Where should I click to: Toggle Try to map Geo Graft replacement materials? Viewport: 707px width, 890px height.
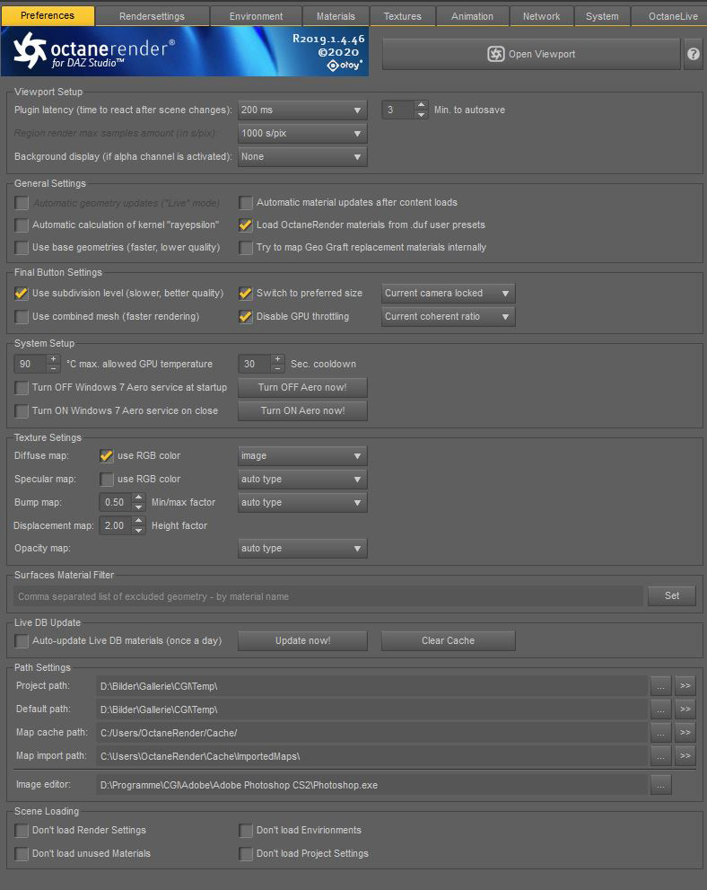[246, 248]
